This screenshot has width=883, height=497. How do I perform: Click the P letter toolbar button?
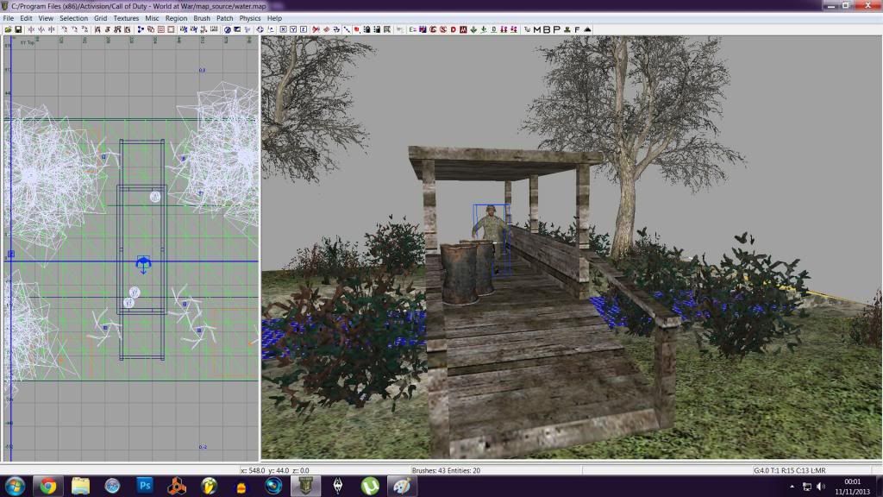click(556, 29)
